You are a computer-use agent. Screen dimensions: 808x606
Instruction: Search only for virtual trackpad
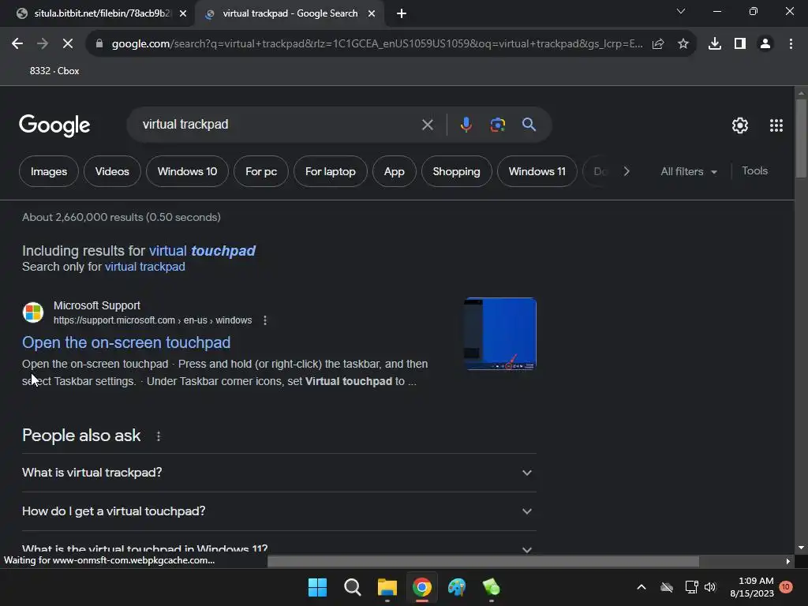145,267
